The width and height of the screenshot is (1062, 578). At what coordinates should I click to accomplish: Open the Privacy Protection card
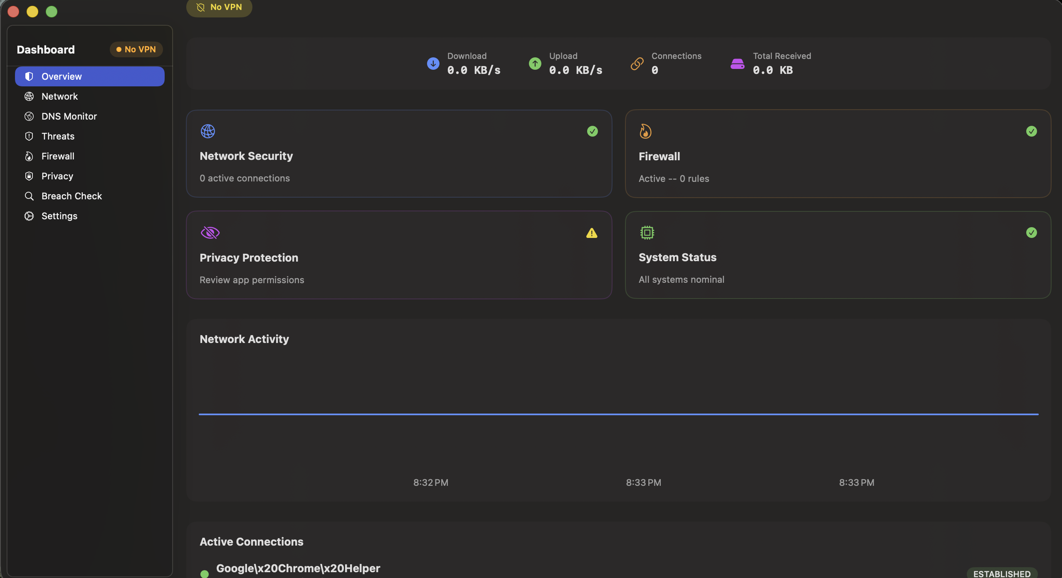point(399,255)
